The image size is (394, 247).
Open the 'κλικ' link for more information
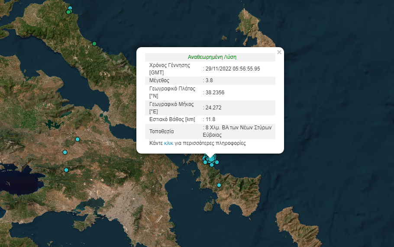169,143
